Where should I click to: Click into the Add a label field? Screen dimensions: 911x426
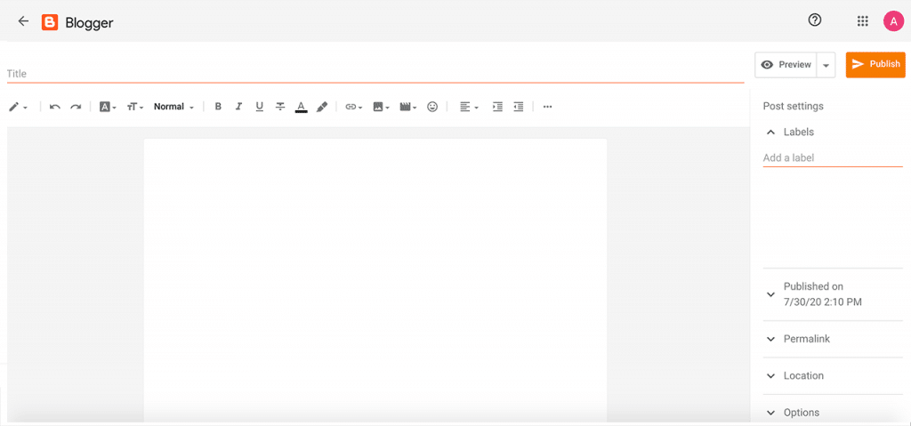(833, 157)
